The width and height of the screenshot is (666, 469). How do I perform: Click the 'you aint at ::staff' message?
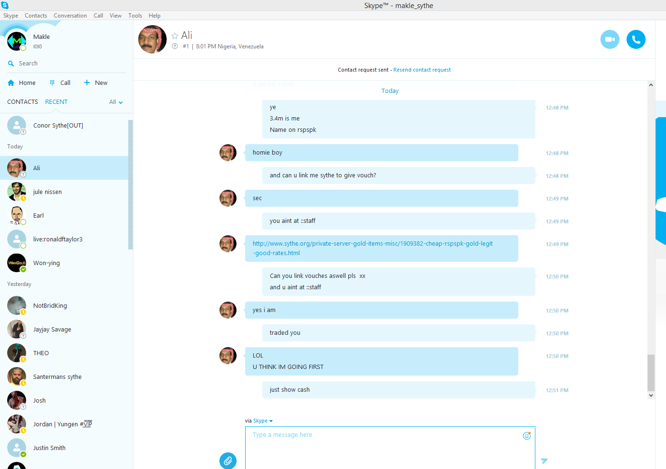pyautogui.click(x=399, y=221)
